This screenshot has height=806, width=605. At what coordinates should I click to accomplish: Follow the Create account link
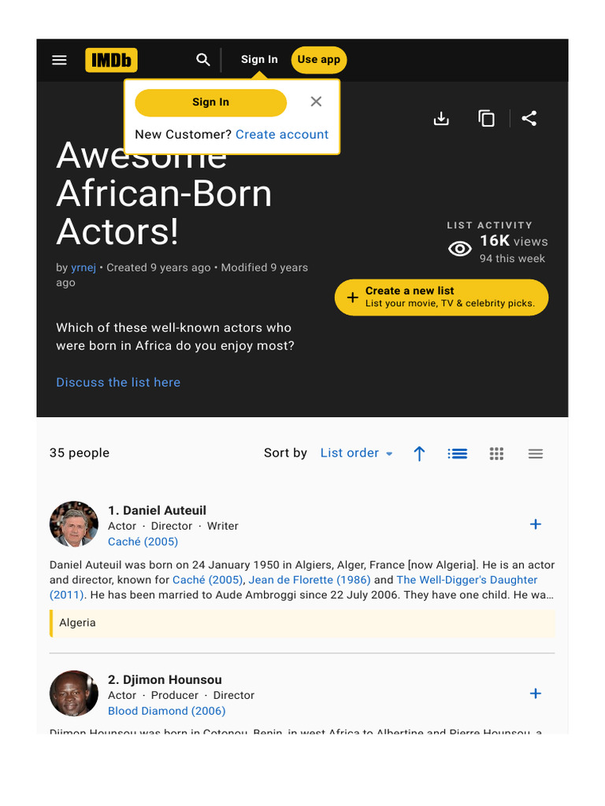282,134
